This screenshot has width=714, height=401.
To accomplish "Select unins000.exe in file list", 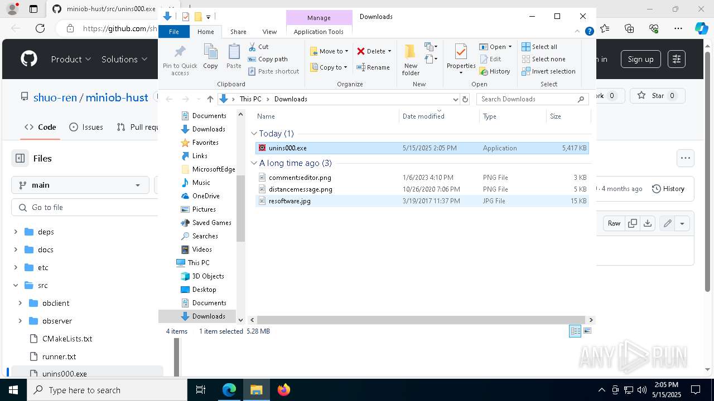I will click(422, 148).
